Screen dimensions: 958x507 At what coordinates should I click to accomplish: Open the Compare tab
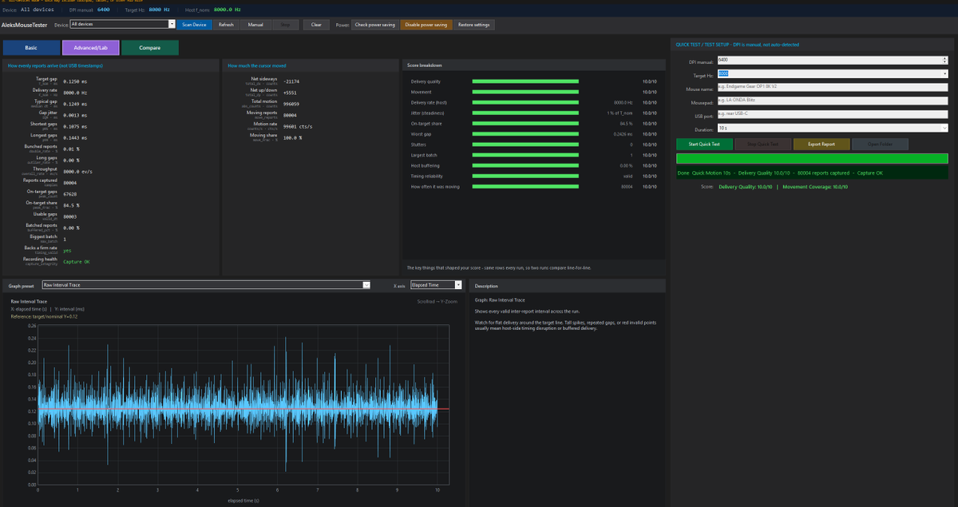point(150,48)
